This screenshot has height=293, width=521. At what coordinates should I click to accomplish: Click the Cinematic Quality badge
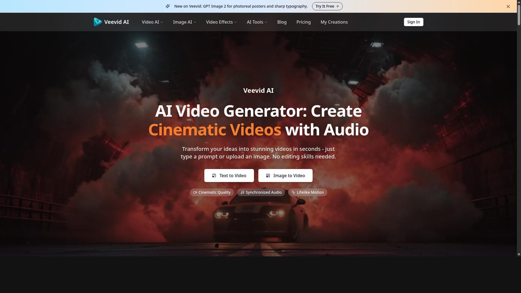(x=212, y=192)
